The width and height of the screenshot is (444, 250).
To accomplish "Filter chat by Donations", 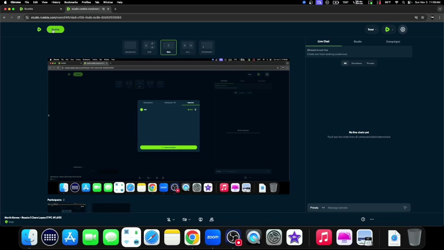I will click(357, 63).
